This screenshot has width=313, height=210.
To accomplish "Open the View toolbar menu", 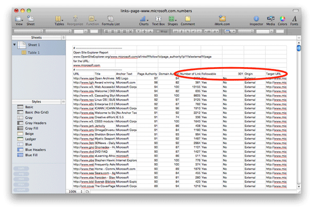I will pos(19,20).
